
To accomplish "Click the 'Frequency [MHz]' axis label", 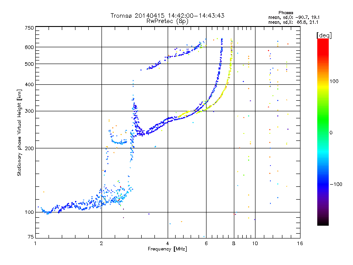I will coord(167,249).
